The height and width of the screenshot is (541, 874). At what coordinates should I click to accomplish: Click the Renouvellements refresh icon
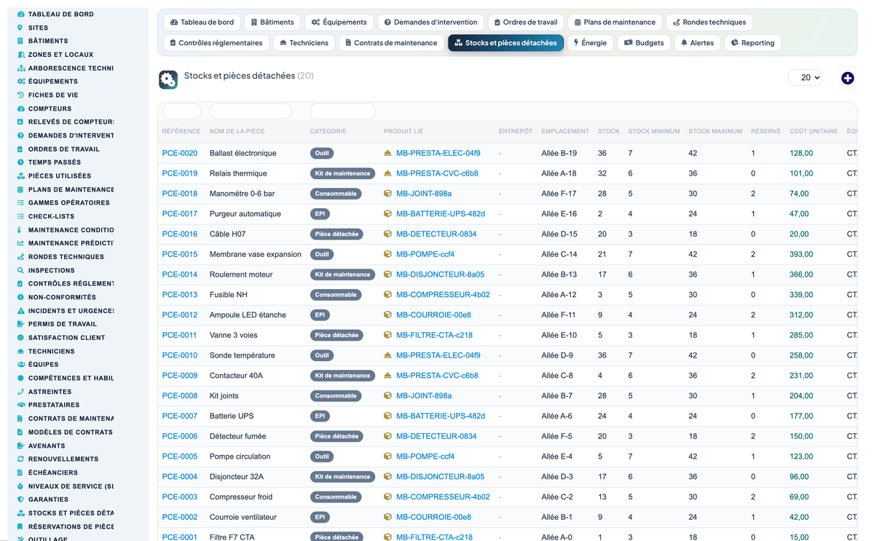[x=20, y=459]
